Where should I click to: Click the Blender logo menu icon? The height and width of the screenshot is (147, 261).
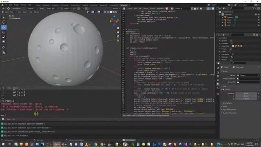2,5
